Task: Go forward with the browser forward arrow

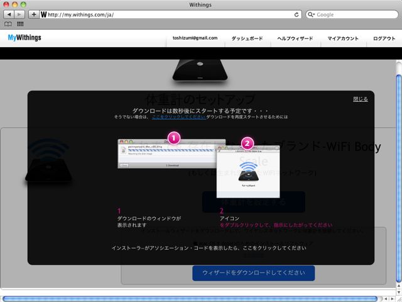Action: click(19, 14)
